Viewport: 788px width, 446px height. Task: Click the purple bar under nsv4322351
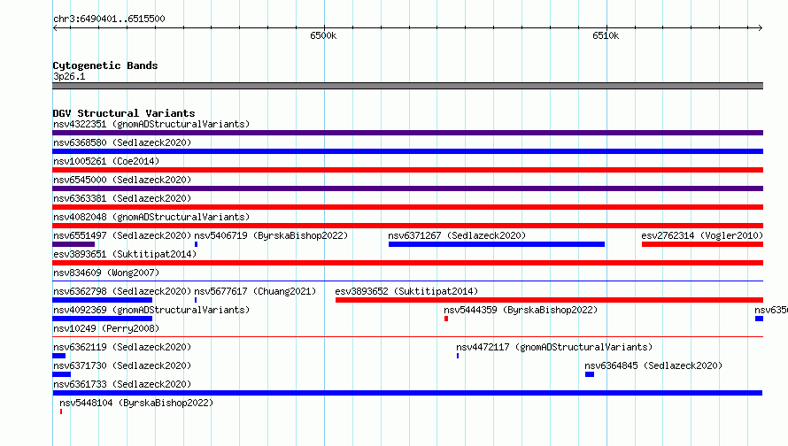pos(407,133)
